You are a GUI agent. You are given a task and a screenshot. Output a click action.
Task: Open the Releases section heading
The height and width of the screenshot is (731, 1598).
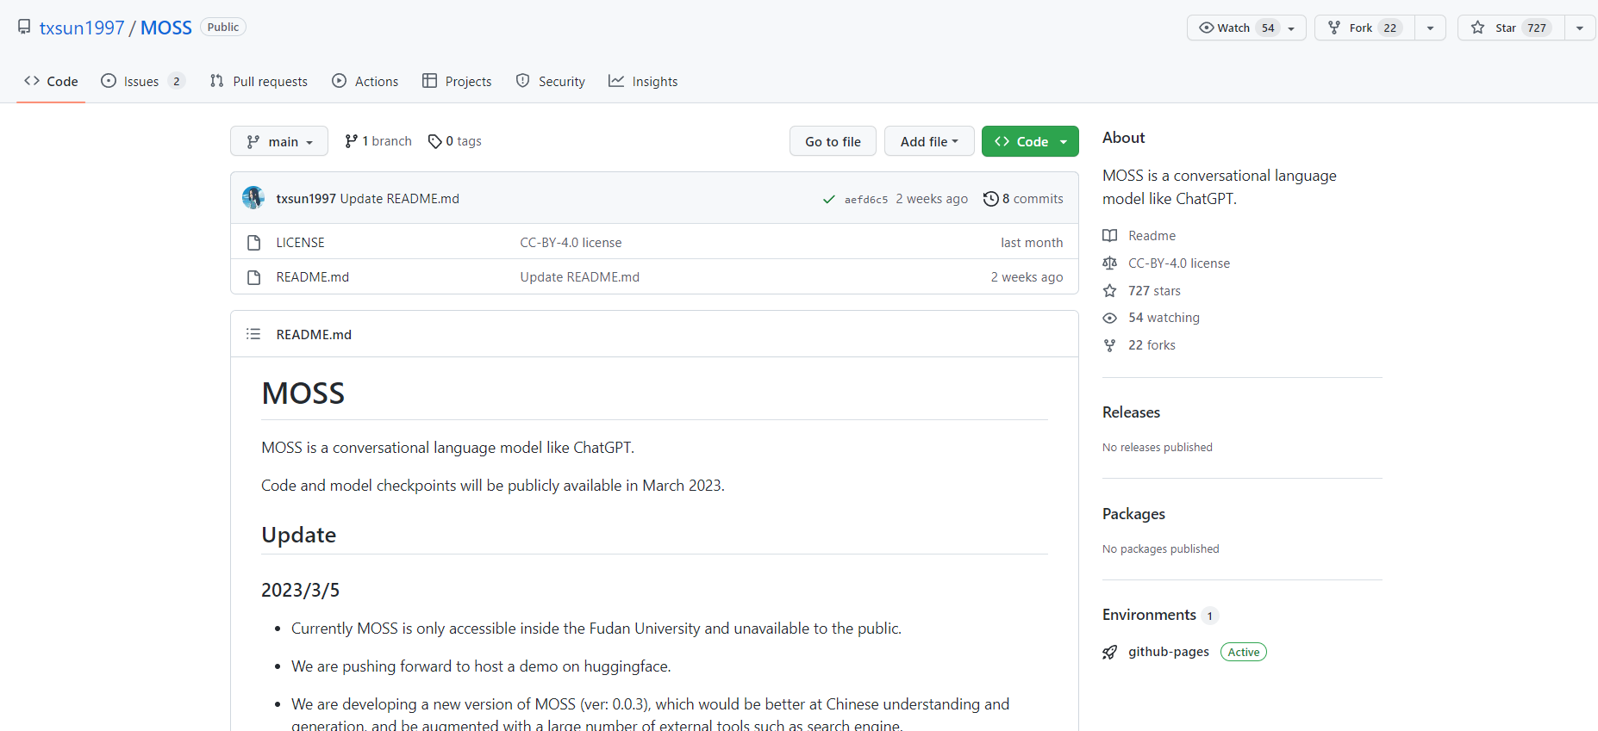point(1131,412)
